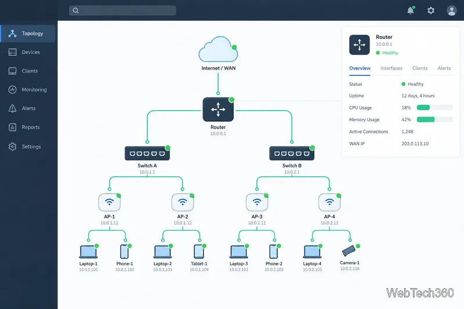This screenshot has height=309, width=464.
Task: Click the Laptop-3 address 10.0.2.101
Action: (x=239, y=270)
